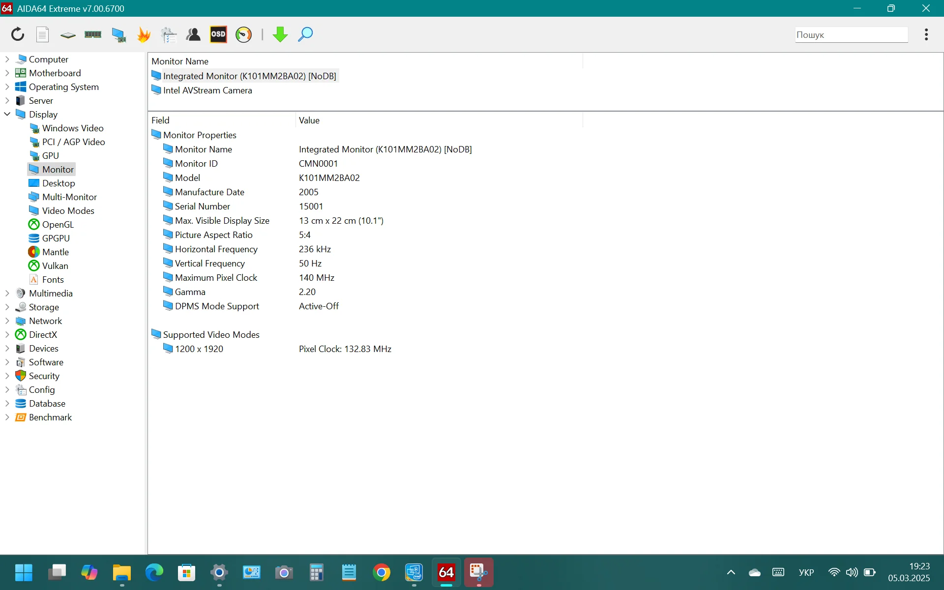Viewport: 944px width, 590px height.
Task: Collapse the Display tree node
Action: tap(7, 114)
